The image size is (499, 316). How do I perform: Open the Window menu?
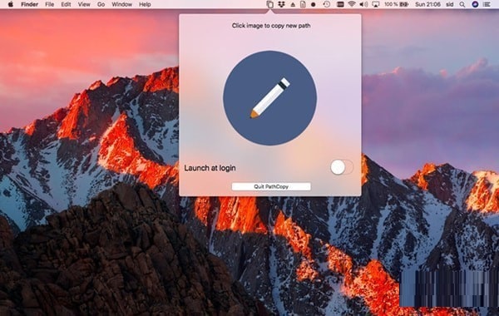122,4
